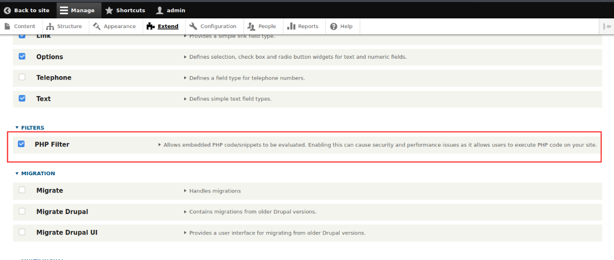
Task: Click the Reports bar chart icon
Action: point(291,27)
